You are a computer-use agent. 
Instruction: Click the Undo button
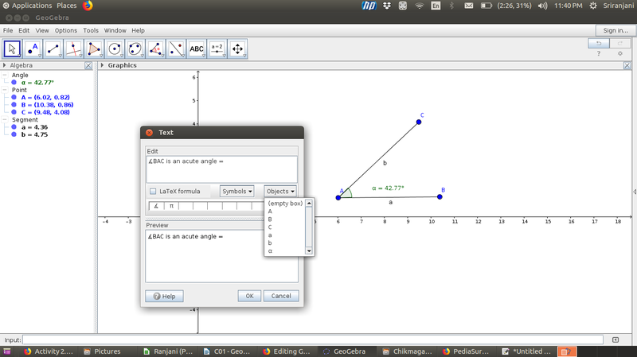[x=599, y=43]
